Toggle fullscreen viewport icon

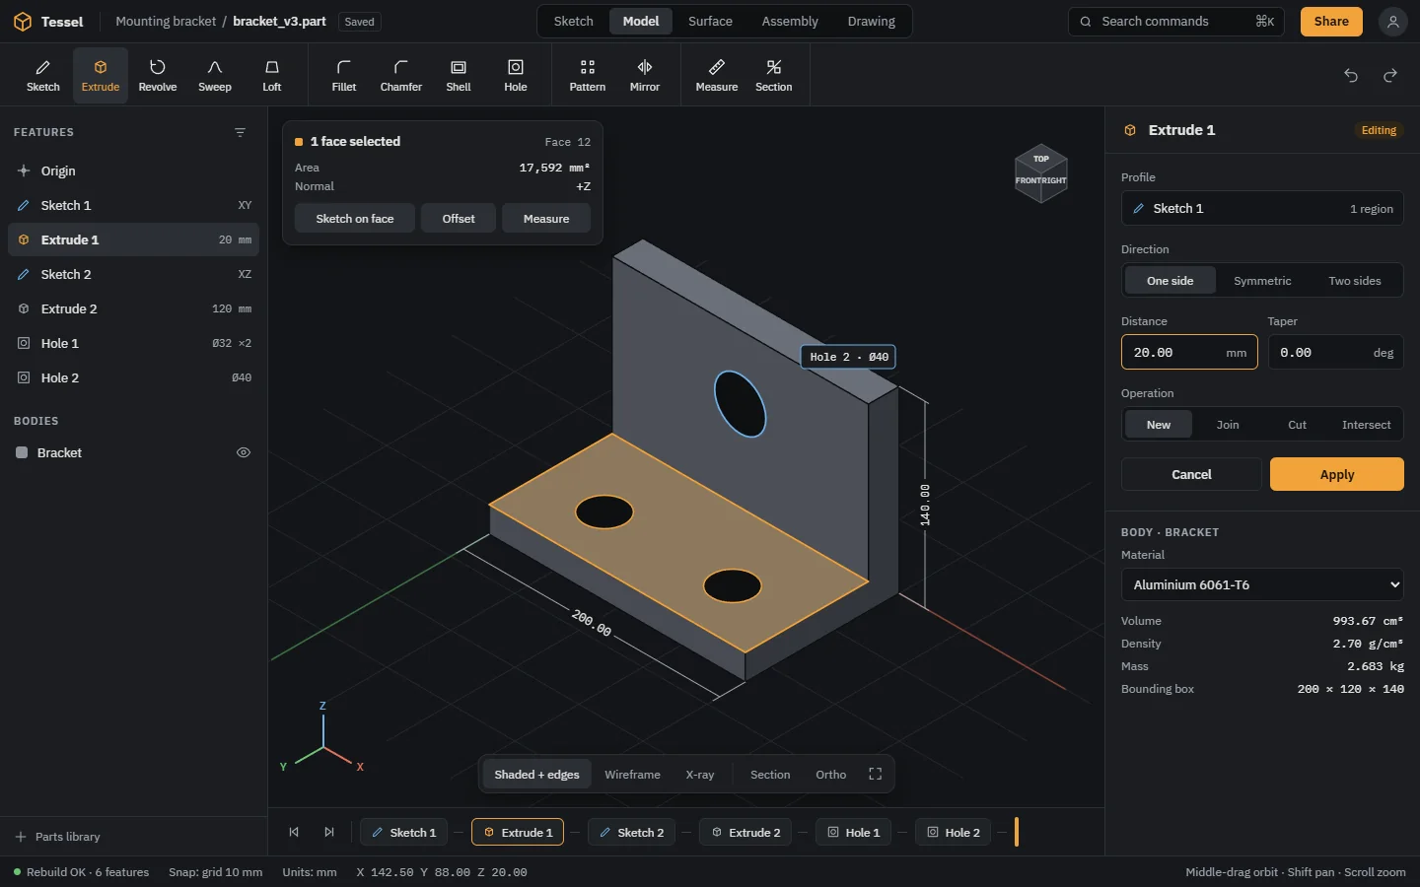pyautogui.click(x=875, y=775)
